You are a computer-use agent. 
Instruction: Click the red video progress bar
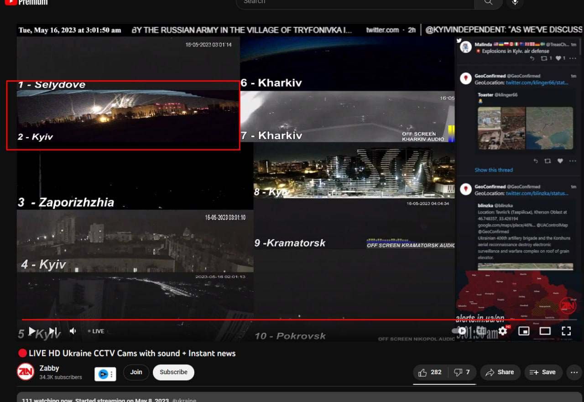(x=228, y=320)
